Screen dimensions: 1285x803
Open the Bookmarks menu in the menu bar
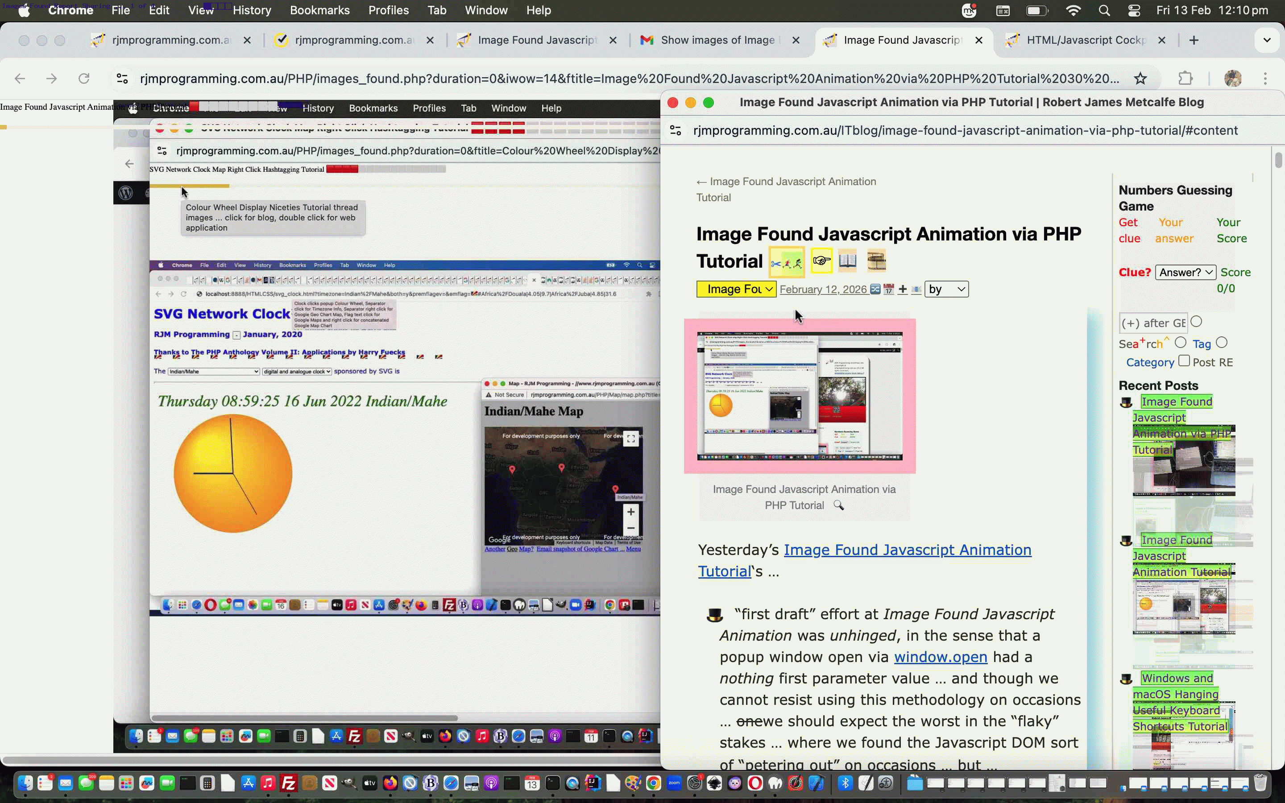(x=319, y=10)
